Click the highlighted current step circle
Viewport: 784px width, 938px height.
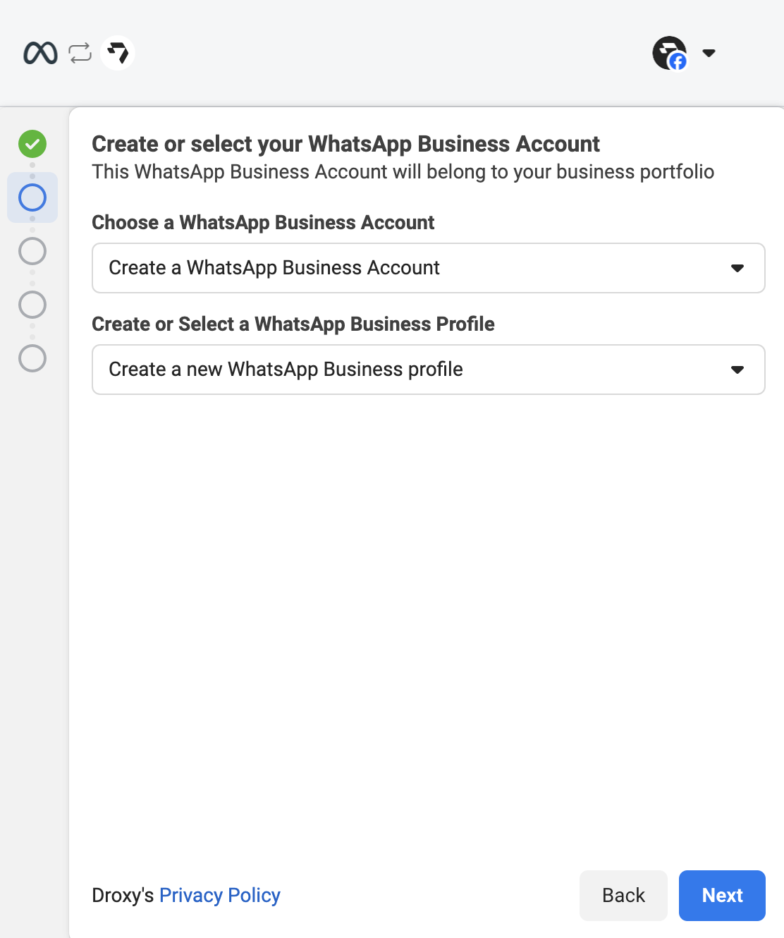32,197
